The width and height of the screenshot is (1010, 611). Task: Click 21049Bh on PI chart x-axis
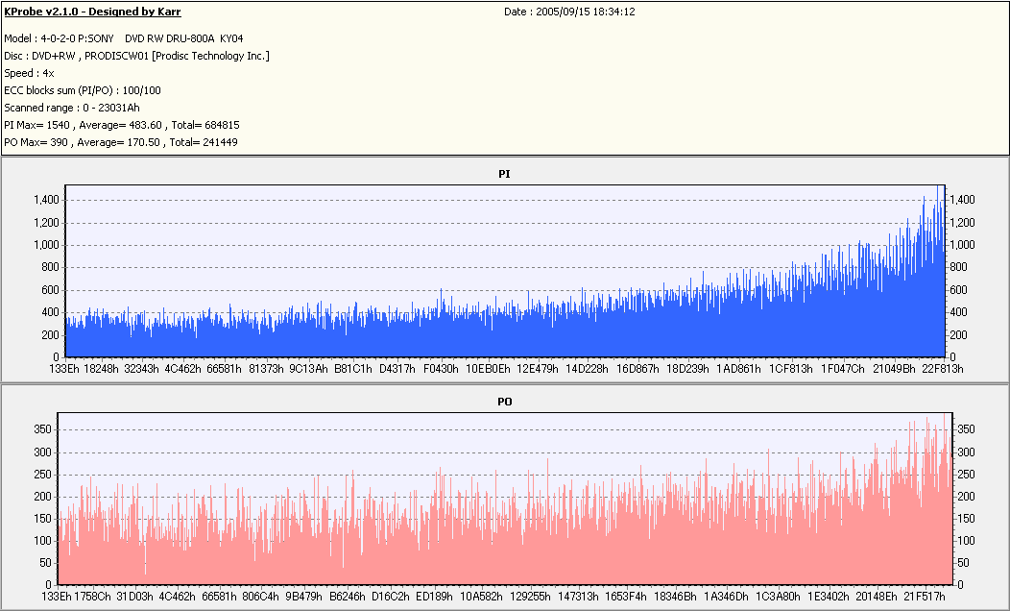[x=894, y=369]
